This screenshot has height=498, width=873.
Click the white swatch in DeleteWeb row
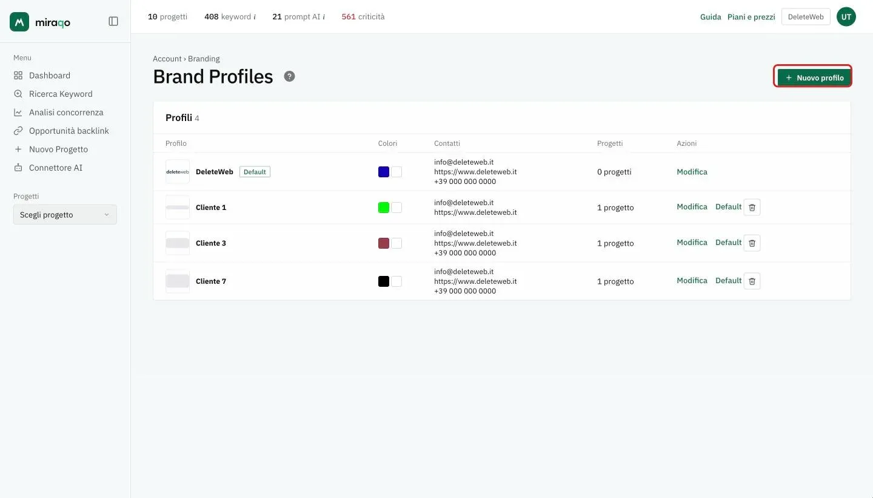point(396,172)
